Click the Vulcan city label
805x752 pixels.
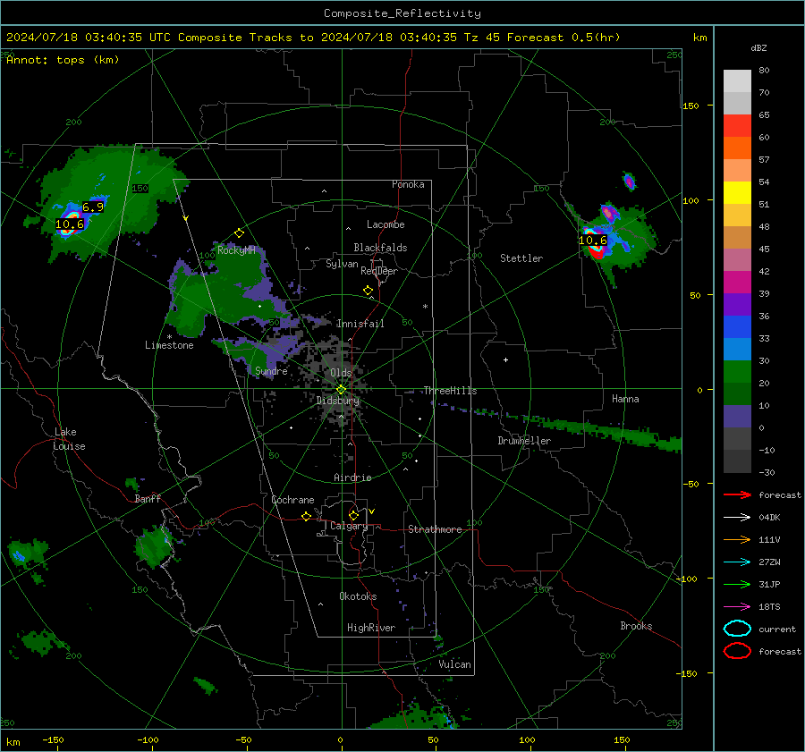454,664
